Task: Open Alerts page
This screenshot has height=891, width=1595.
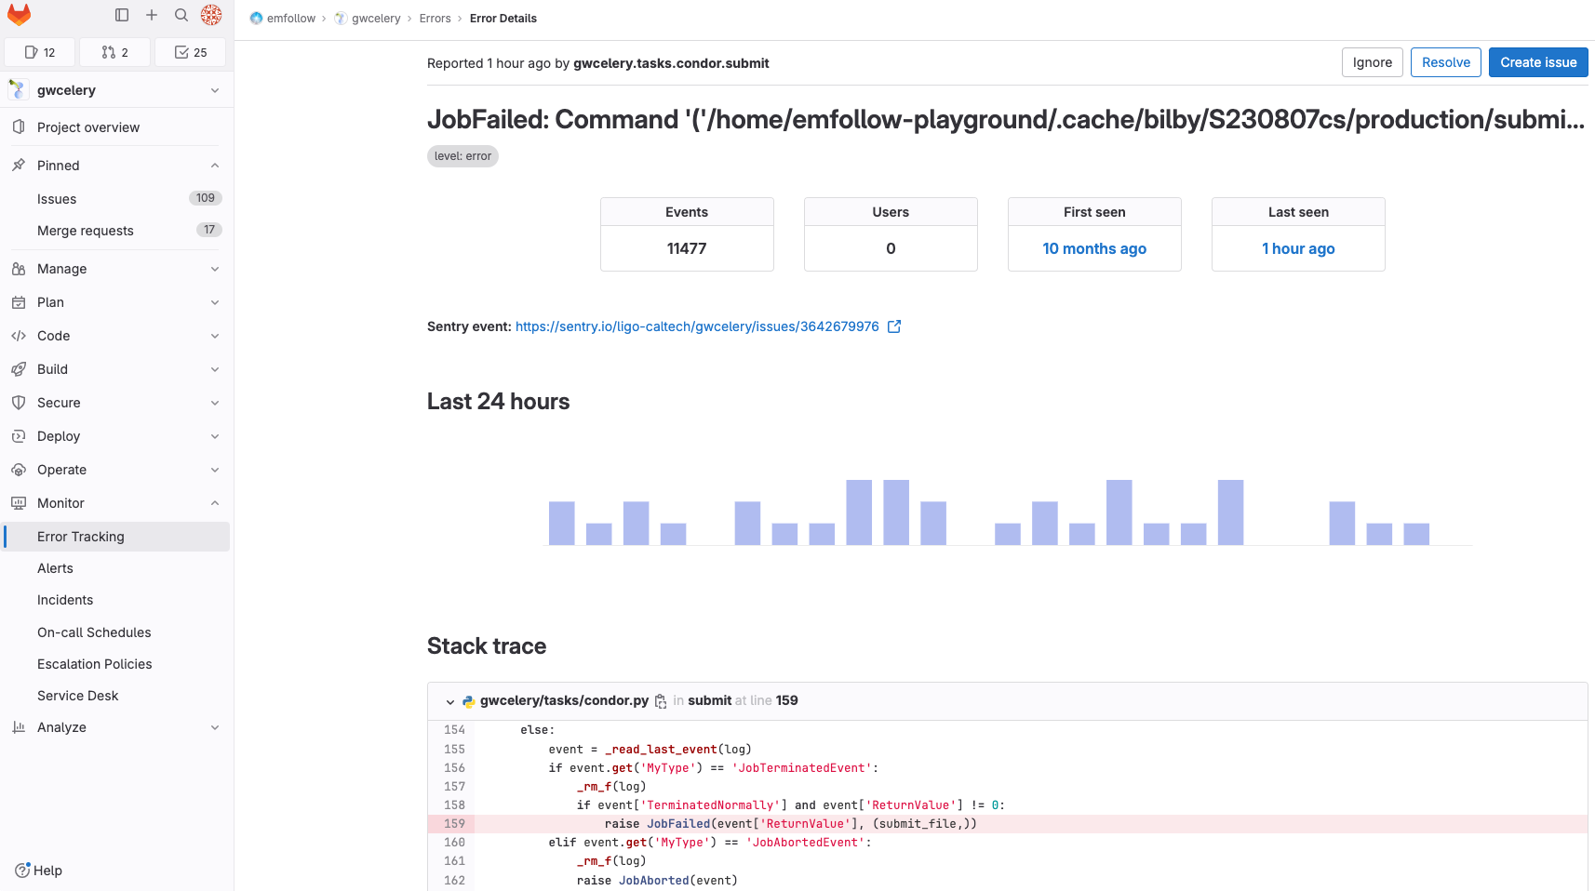Action: point(116,568)
